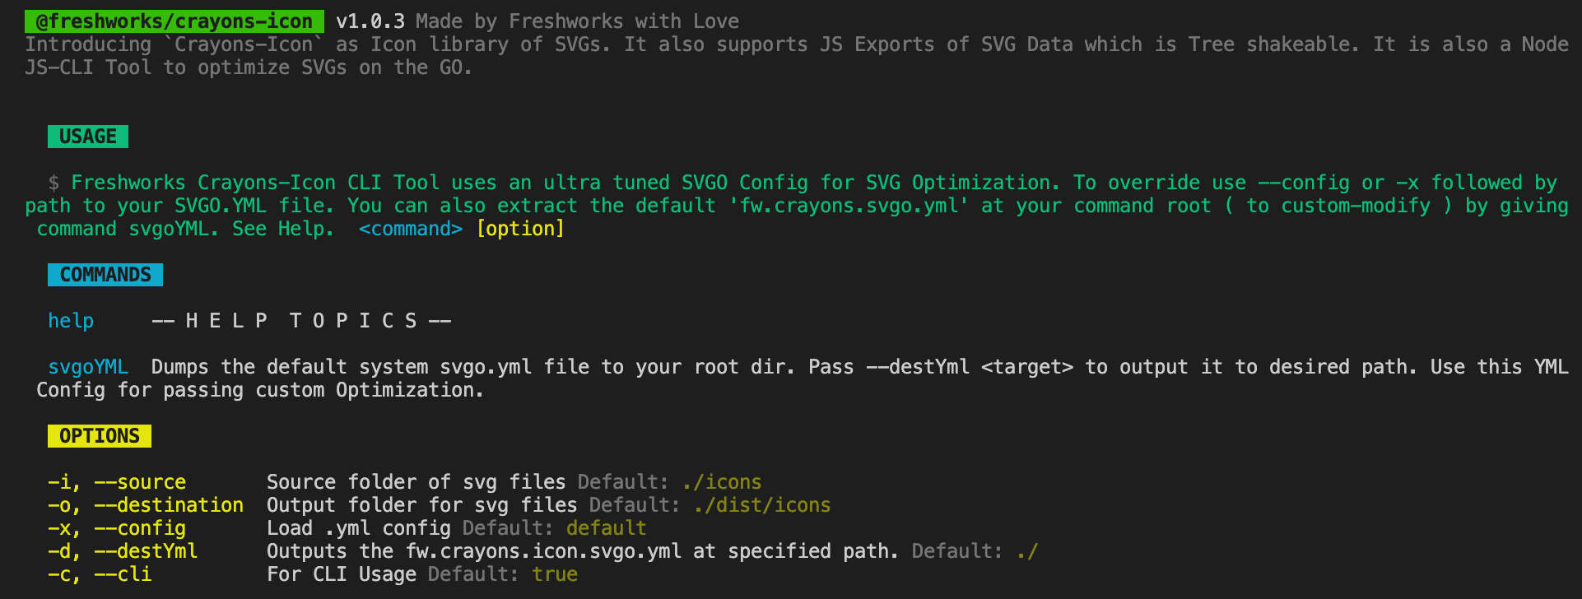Screen dimensions: 1582x599
Task: Click the green USAGE heading badge
Action: pos(88,136)
